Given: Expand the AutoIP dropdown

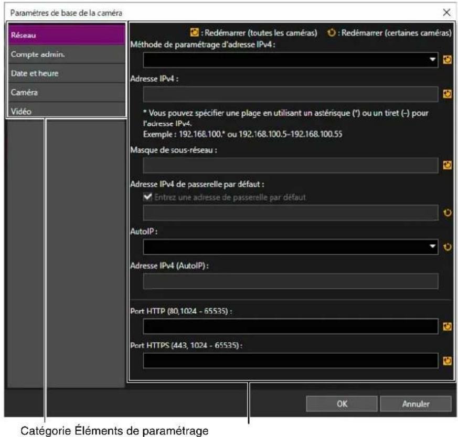Looking at the screenshot, I should coord(290,247).
